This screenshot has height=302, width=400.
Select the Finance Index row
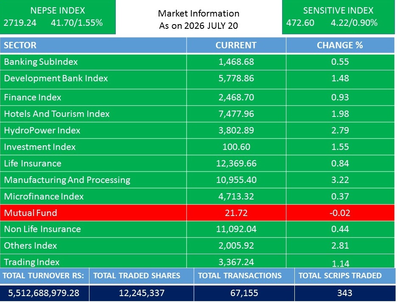[197, 97]
